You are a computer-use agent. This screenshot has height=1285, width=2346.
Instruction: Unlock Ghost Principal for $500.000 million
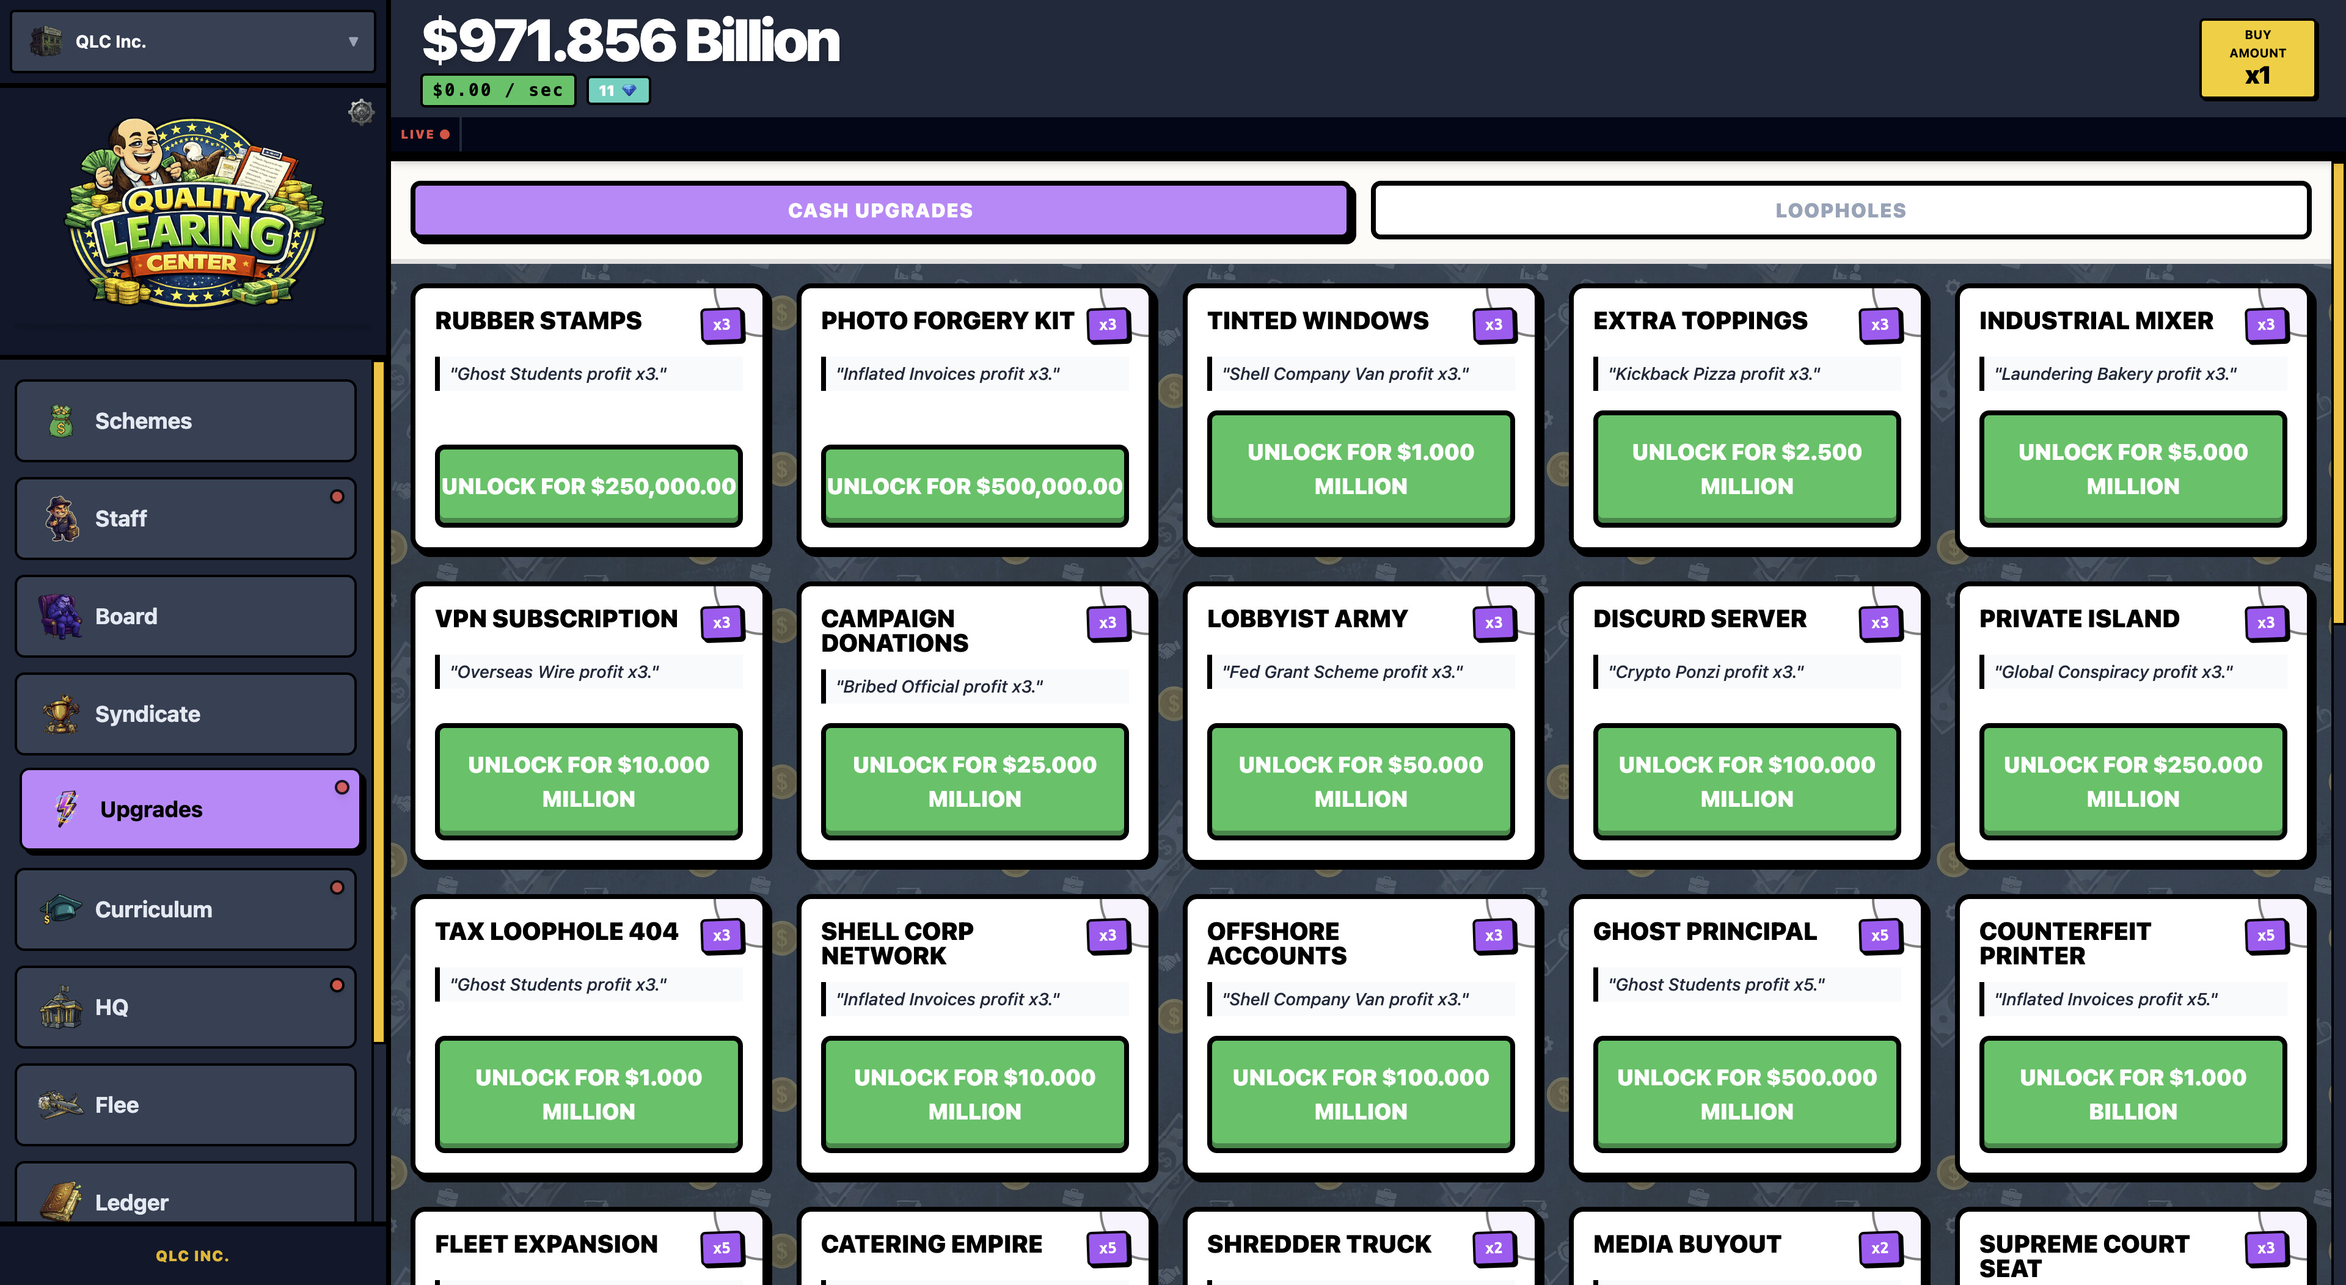tap(1747, 1094)
